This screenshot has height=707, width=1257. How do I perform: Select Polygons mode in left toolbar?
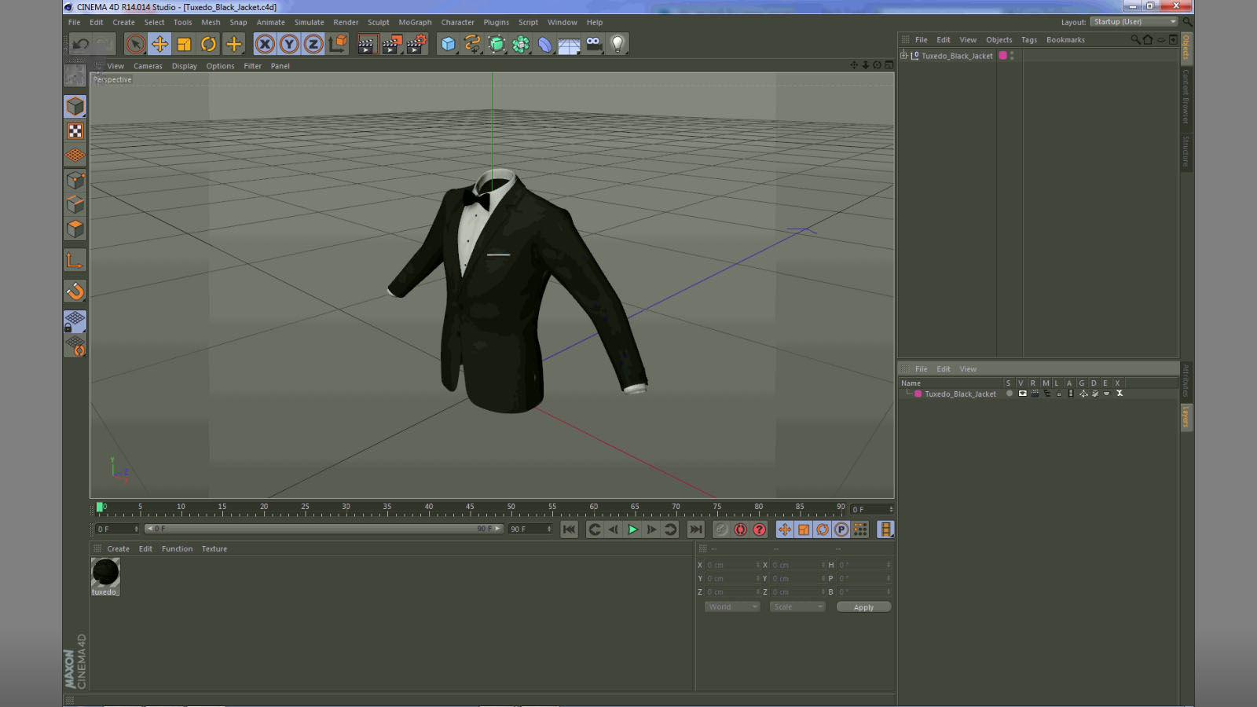point(75,229)
